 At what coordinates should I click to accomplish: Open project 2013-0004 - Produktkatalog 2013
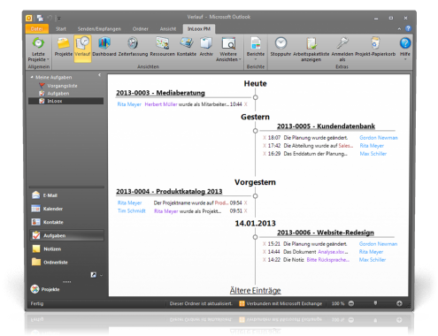pos(169,191)
